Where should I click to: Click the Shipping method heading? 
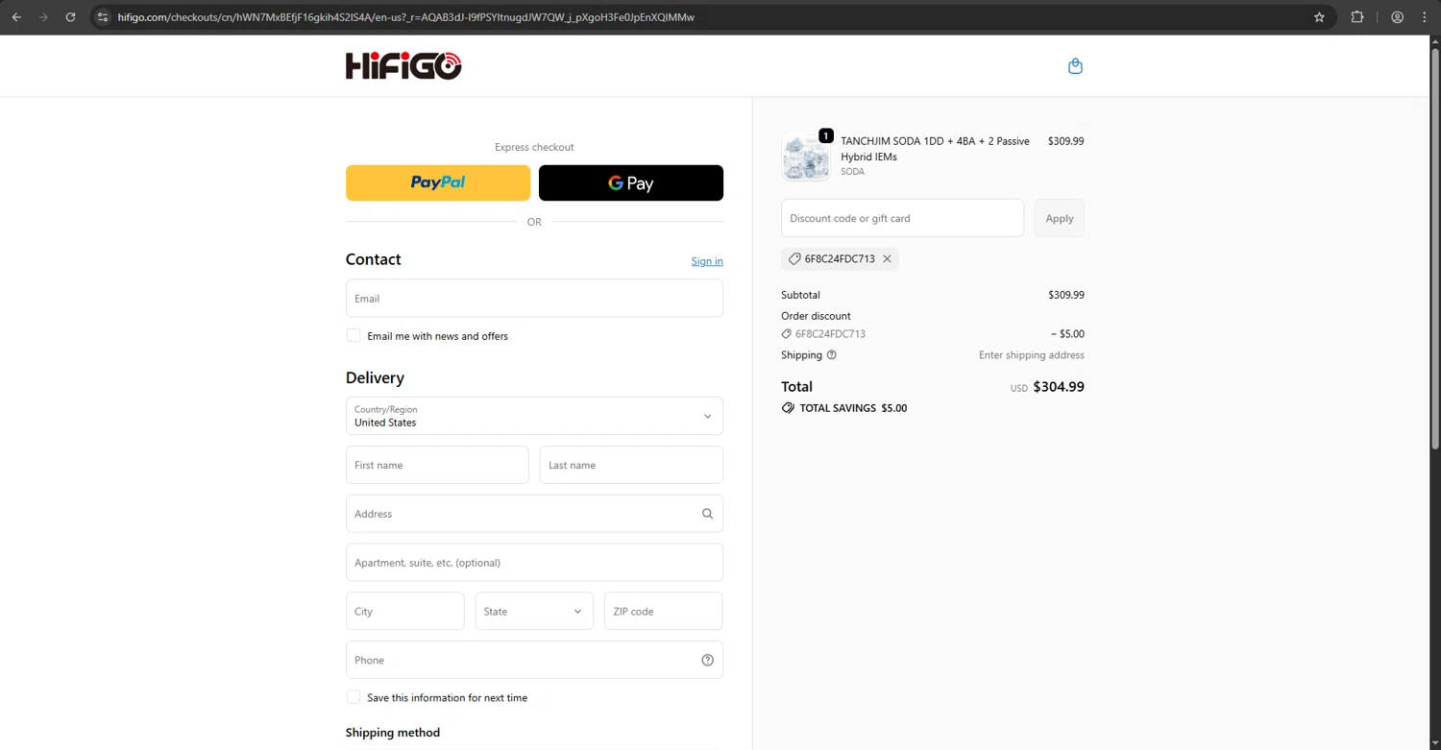click(393, 733)
